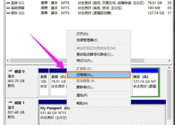The image size is (175, 125).
Task: Click the disk icon next to 磁盘 1
Action: coord(10,102)
